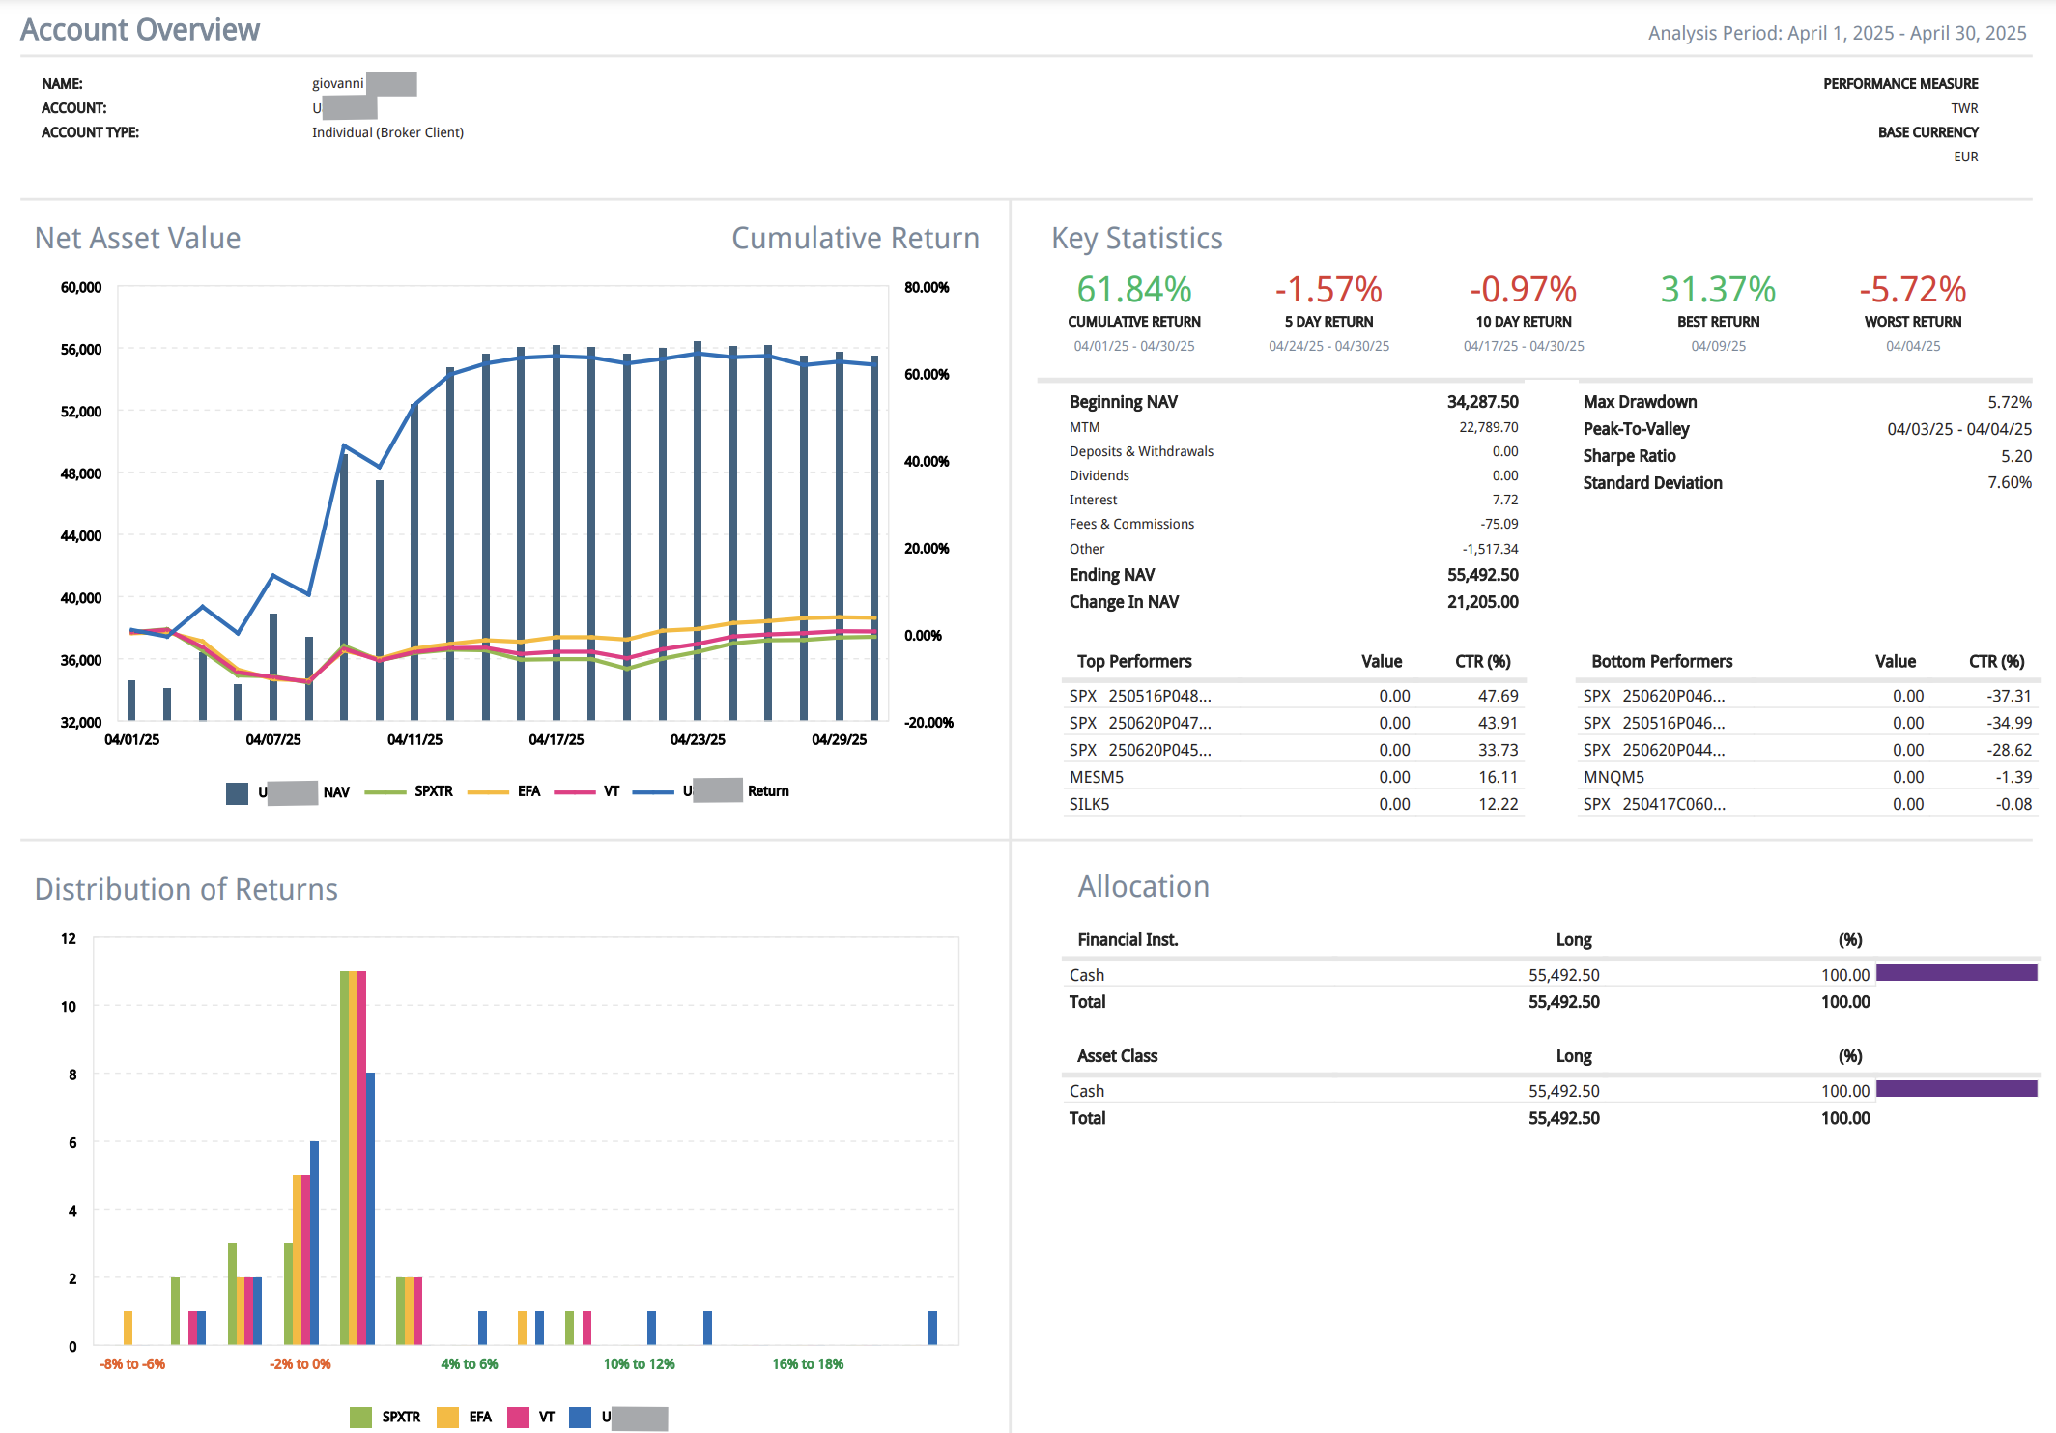The image size is (2056, 1433).
Task: Click the SILK5 top performer entry
Action: pos(1089,804)
